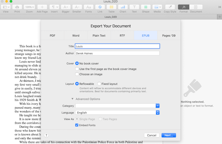This screenshot has width=222, height=144.
Task: Open the 125% Zoom dropdown
Action: [29, 7]
